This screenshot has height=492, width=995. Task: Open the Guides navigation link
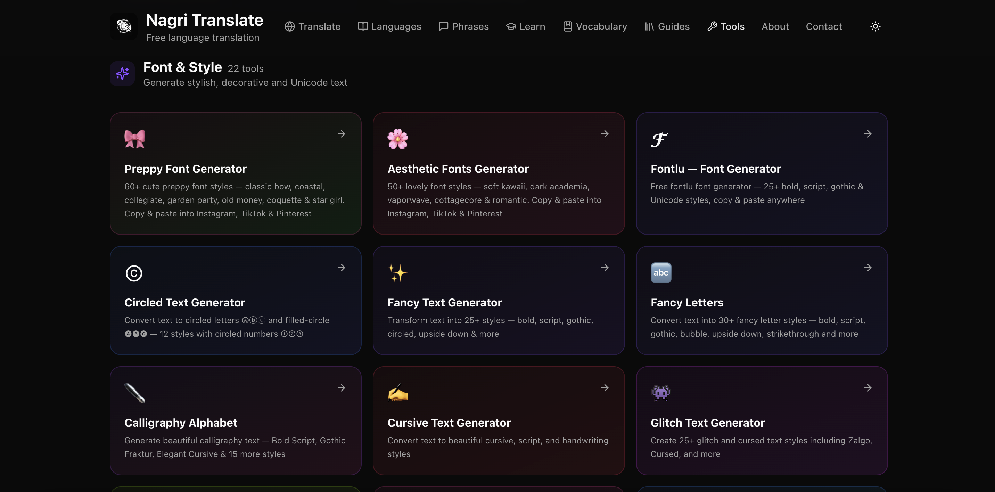coord(667,26)
